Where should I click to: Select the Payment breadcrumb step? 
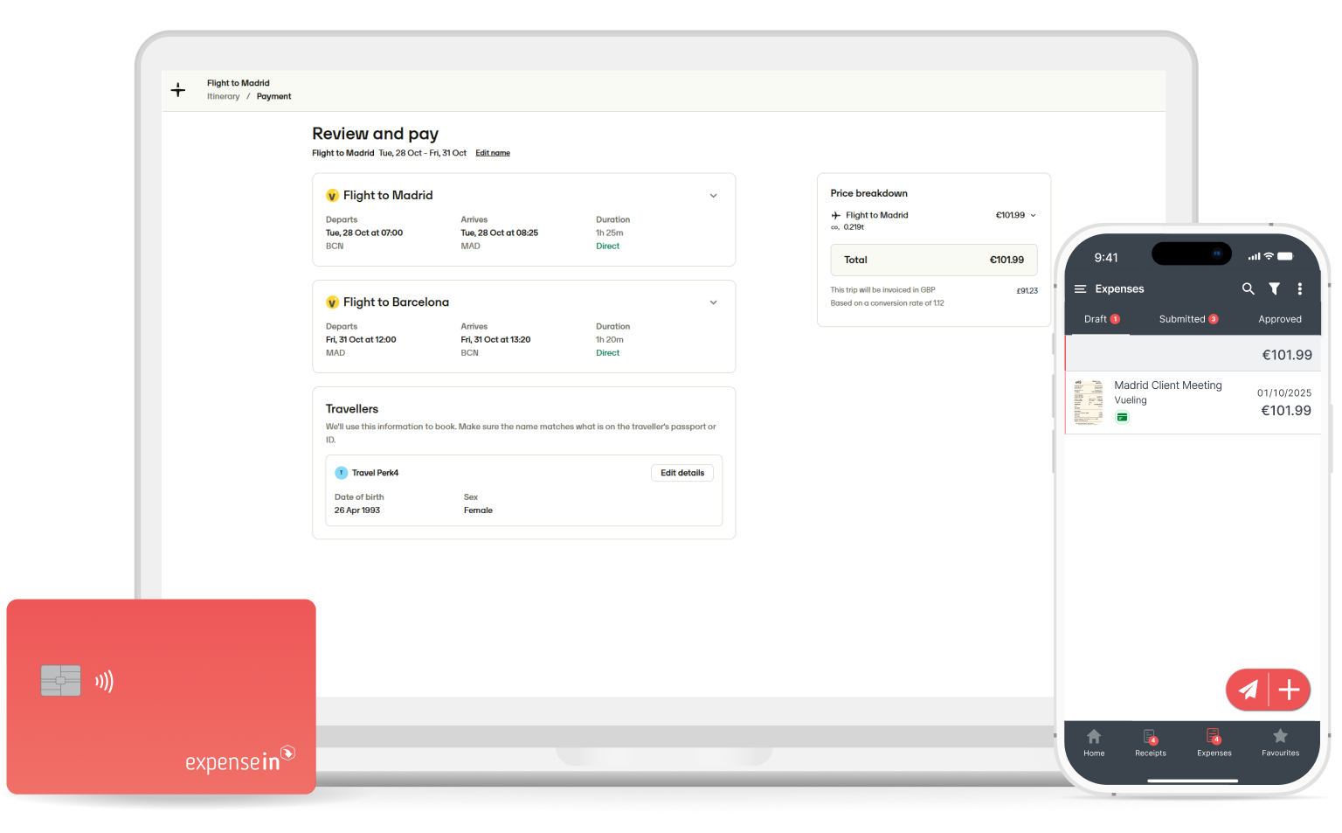274,97
